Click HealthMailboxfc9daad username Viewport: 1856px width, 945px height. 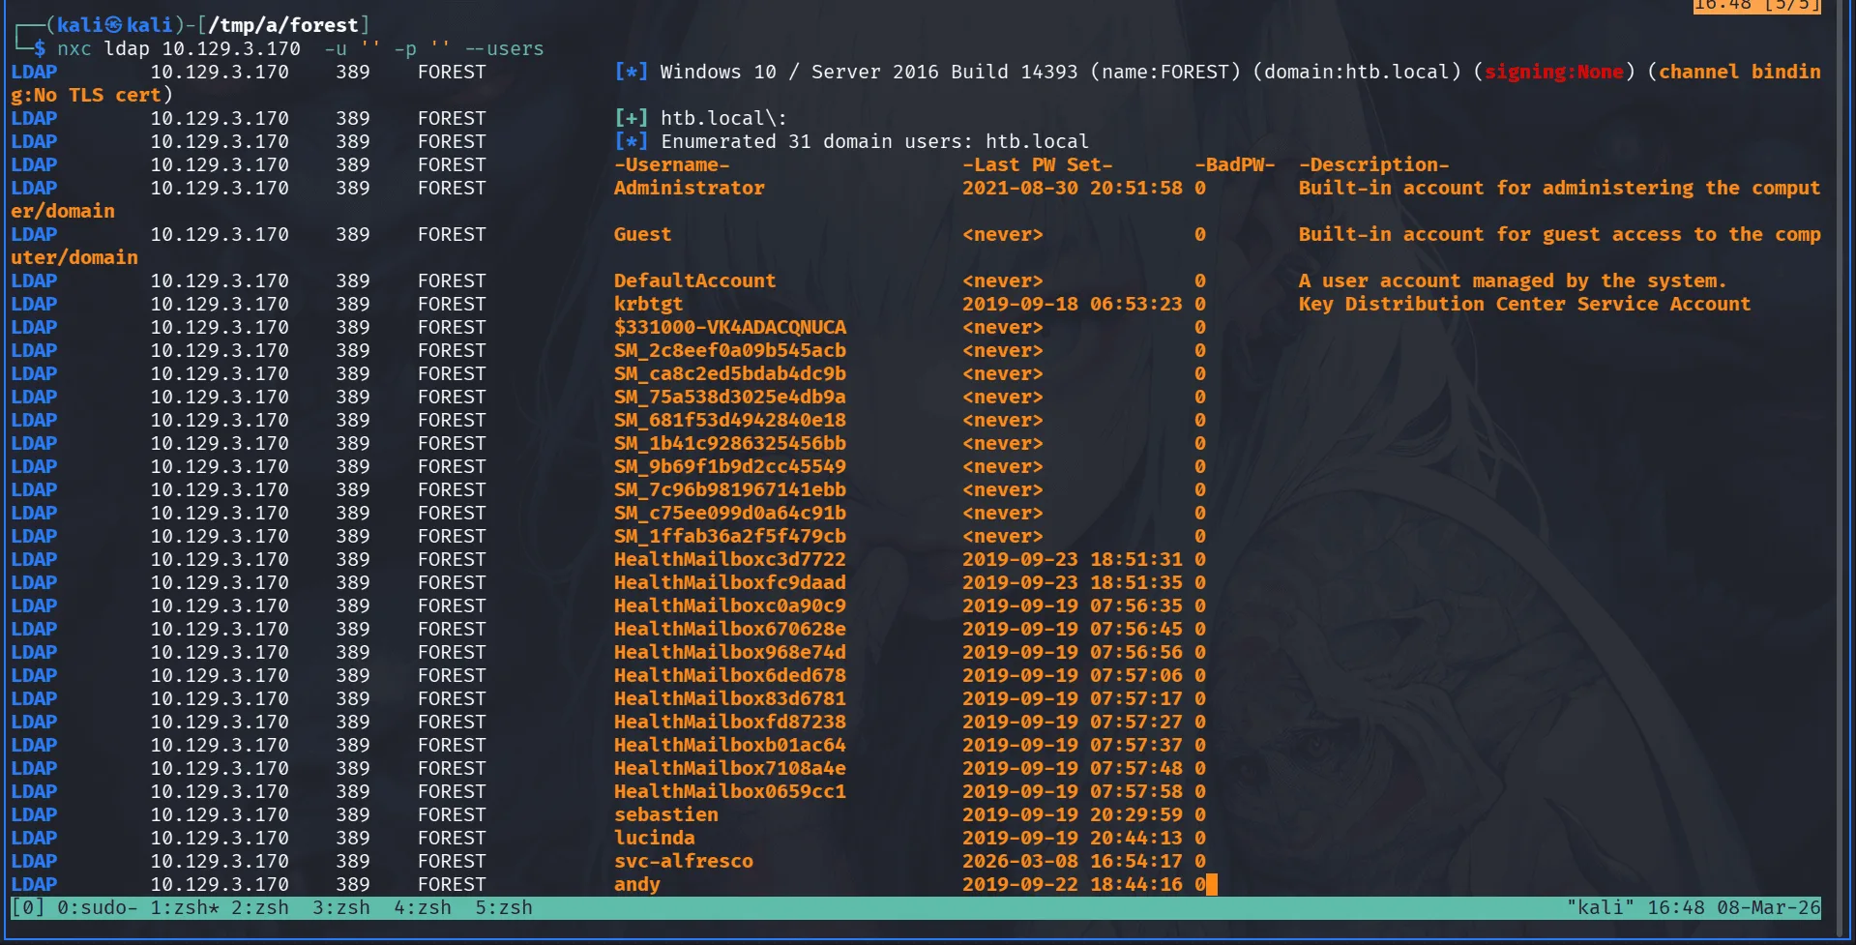(x=729, y=582)
